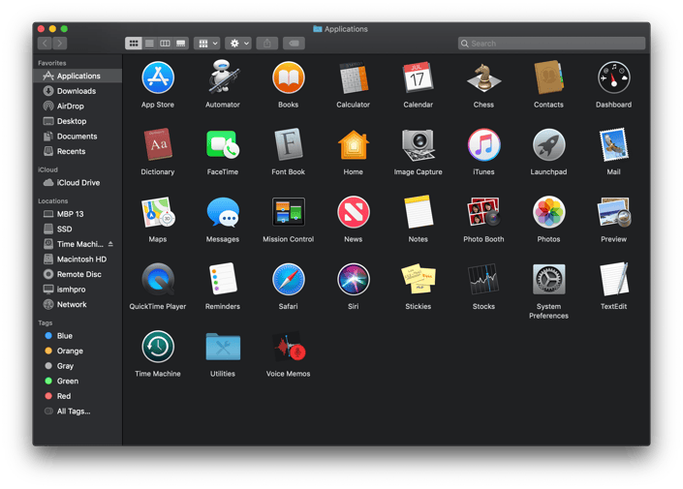This screenshot has height=489, width=683.
Task: Open the Safari compass icon
Action: tap(288, 280)
